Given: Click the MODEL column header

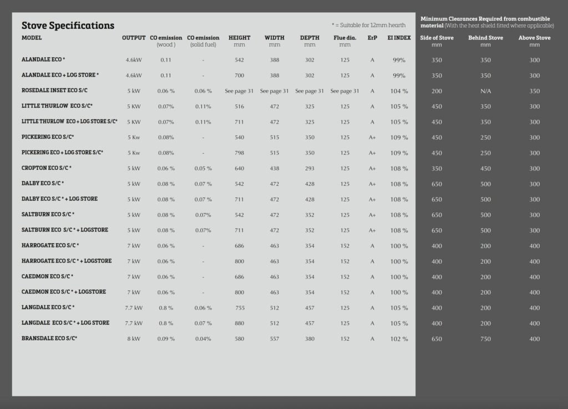Looking at the screenshot, I should coord(32,38).
